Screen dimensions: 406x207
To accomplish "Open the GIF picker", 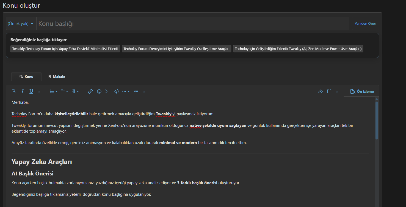I will point(136,91).
